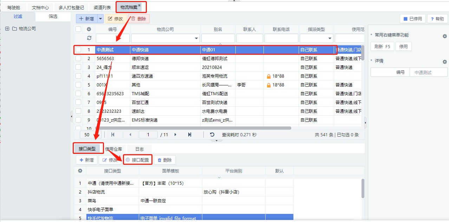Click the lower panel 修改 button
The height and width of the screenshot is (222, 449).
110,160
